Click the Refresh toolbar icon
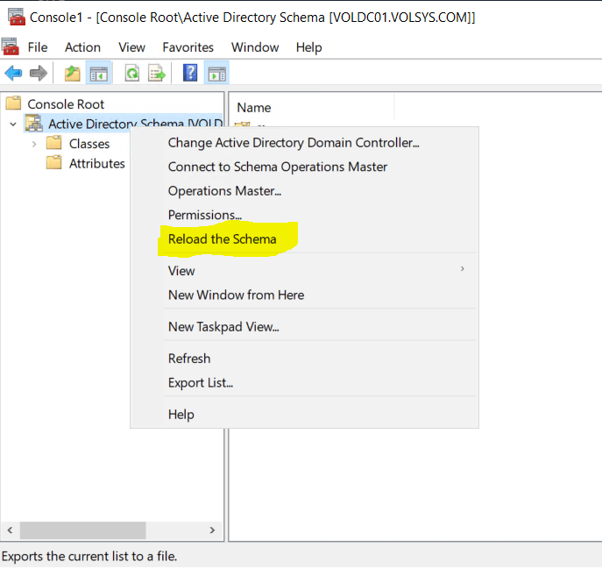602x569 pixels. point(131,74)
